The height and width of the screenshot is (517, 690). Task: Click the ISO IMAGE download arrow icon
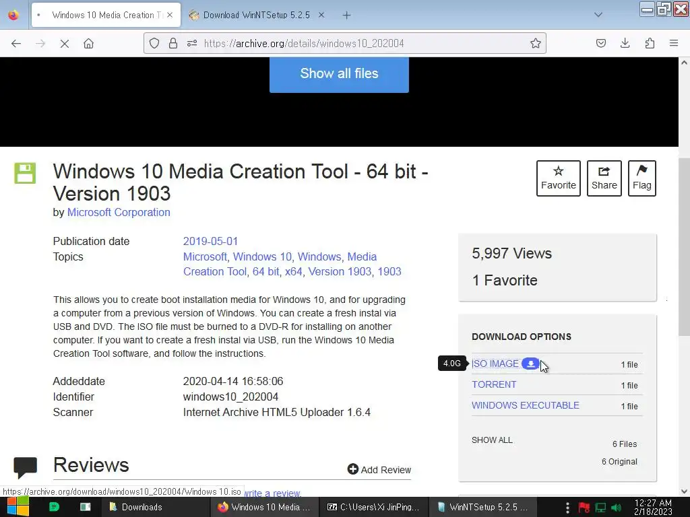(531, 364)
